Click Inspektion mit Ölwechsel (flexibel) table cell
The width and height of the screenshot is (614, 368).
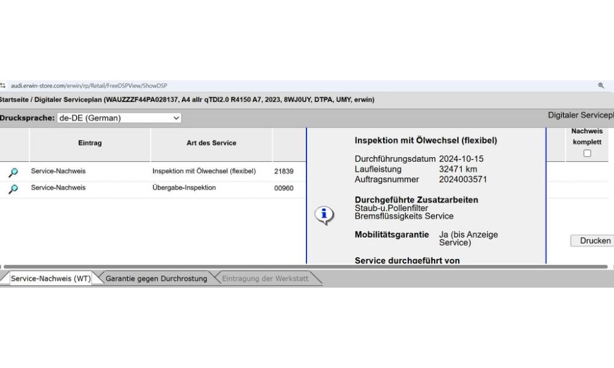(204, 171)
